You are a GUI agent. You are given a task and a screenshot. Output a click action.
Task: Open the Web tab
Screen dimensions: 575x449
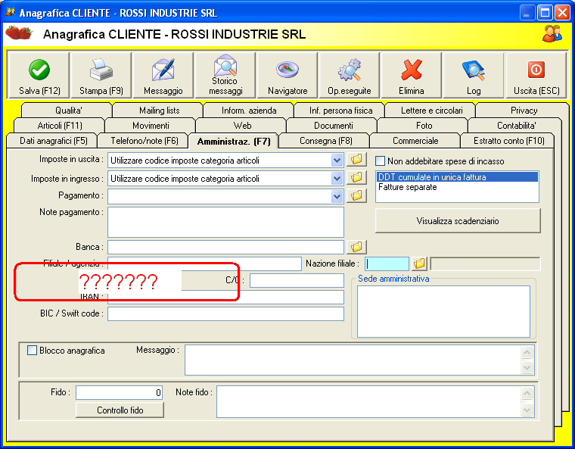tap(242, 126)
